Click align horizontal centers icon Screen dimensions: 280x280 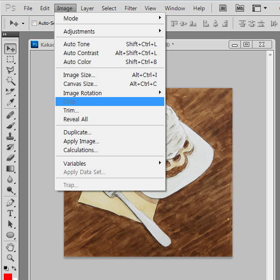(x=216, y=23)
